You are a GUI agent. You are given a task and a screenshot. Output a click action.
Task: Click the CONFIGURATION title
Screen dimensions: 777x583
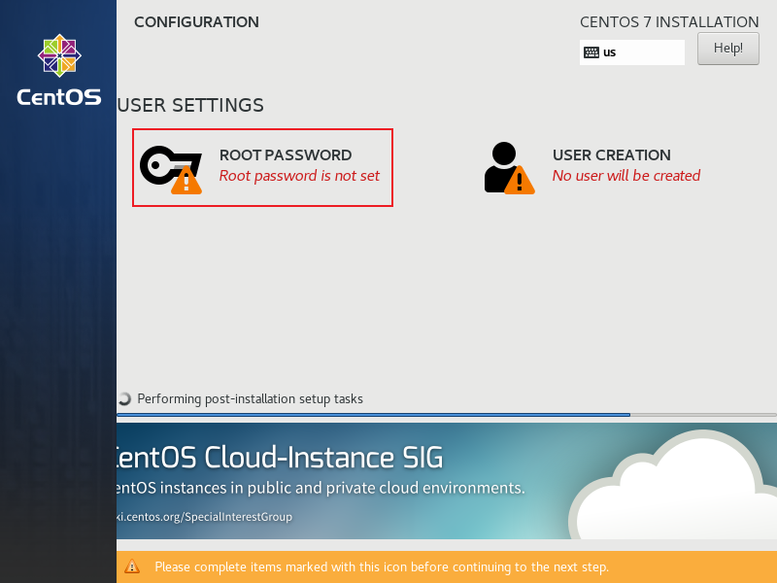coord(196,22)
